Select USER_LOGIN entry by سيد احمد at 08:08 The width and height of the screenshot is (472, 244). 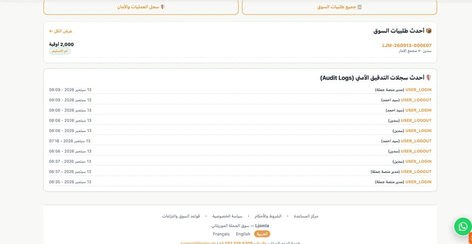(x=240, y=110)
